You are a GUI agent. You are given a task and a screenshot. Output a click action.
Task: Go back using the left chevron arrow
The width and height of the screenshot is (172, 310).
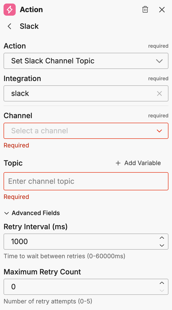point(9,26)
